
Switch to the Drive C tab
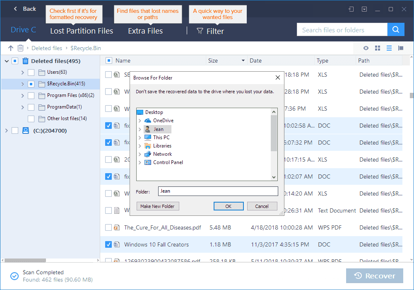(23, 30)
